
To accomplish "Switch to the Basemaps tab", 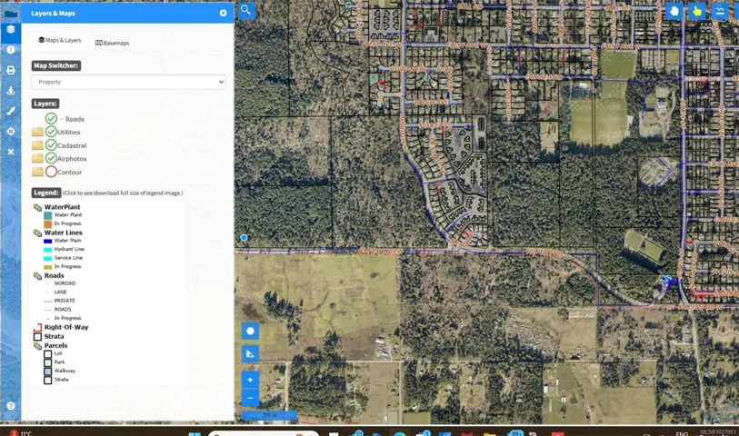I will pyautogui.click(x=113, y=43).
